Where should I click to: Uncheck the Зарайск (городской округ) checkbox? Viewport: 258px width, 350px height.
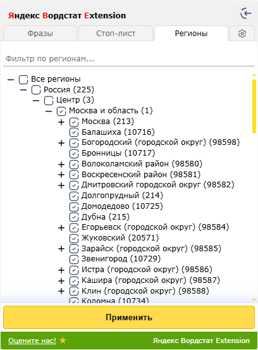[x=74, y=249]
